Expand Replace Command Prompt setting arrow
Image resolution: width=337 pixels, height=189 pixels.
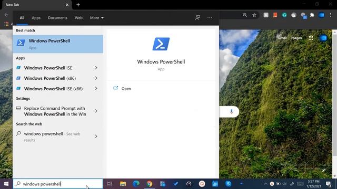point(96,111)
